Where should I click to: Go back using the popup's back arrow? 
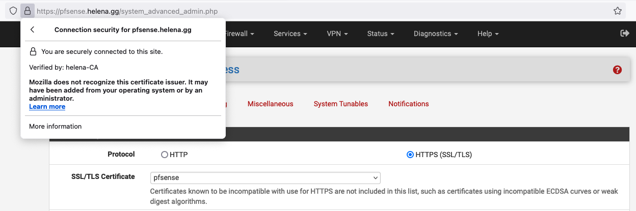(33, 30)
